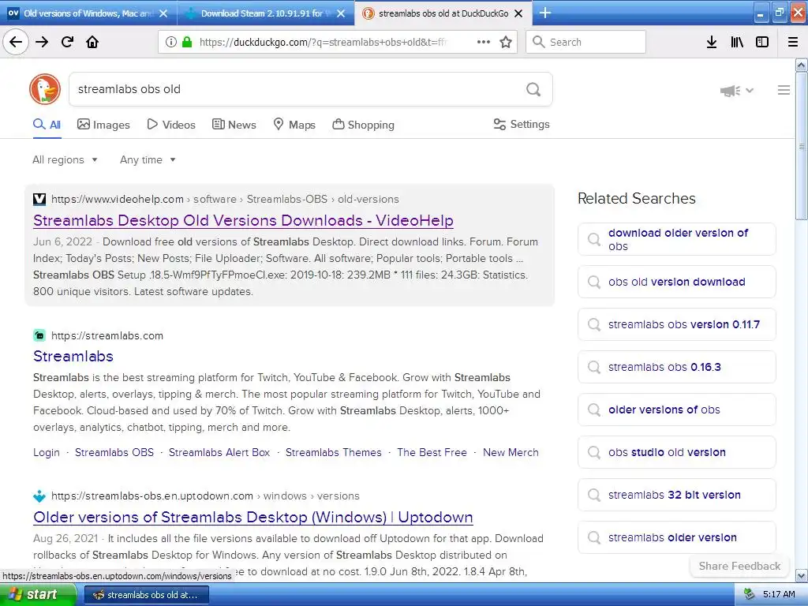Viewport: 808px width, 606px height.
Task: Bookmark this page with the star
Action: (x=506, y=42)
